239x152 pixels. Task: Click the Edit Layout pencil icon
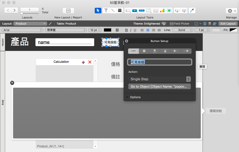coord(50,24)
